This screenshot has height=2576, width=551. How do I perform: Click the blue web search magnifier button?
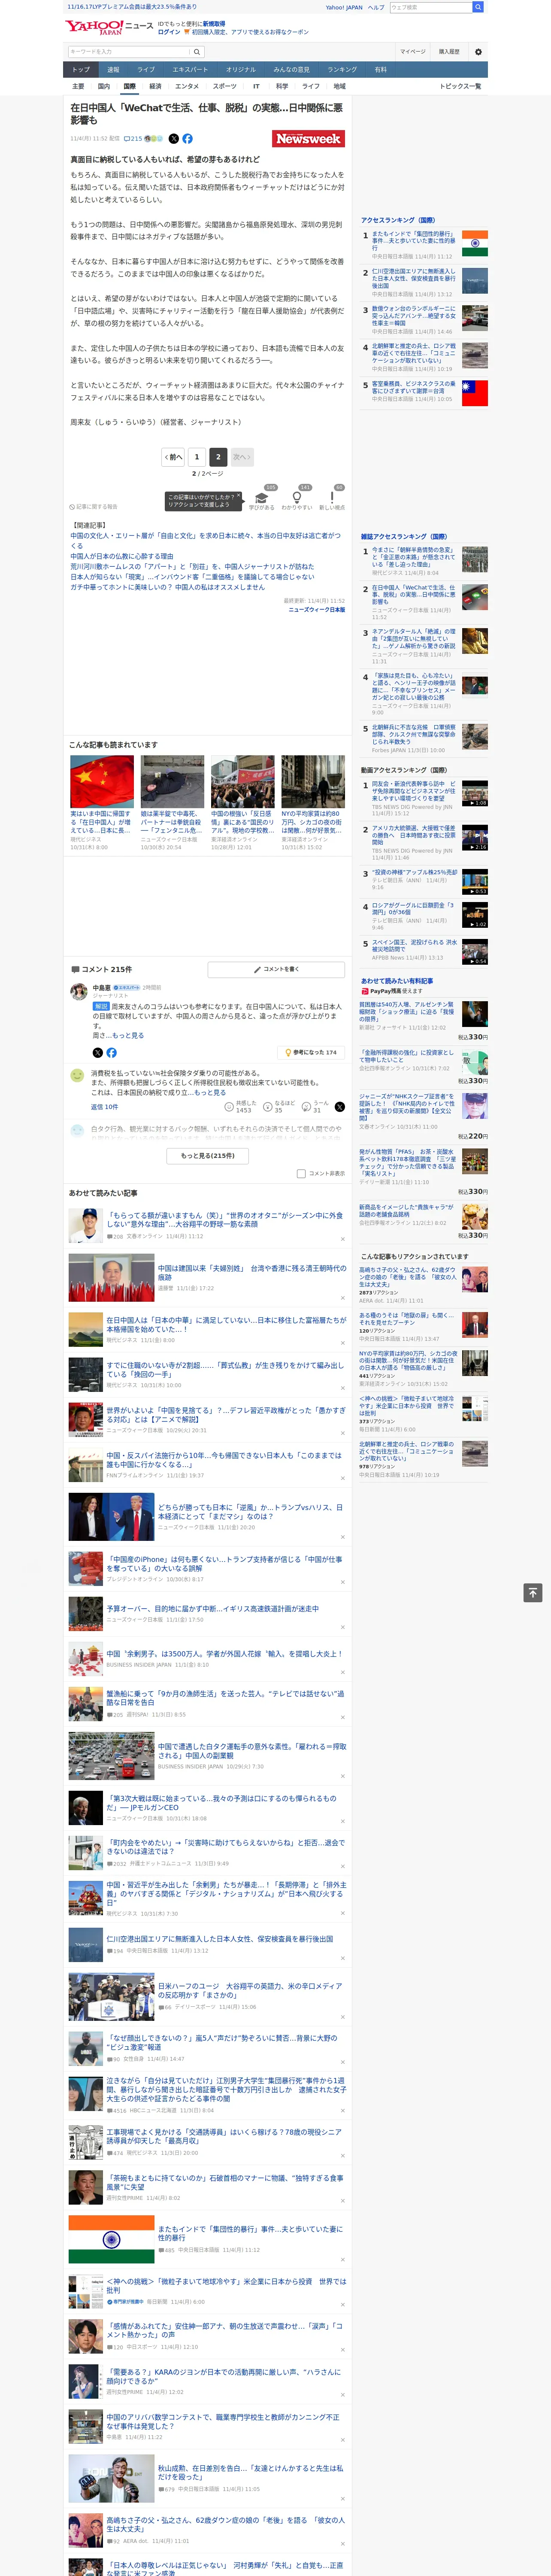(x=478, y=7)
